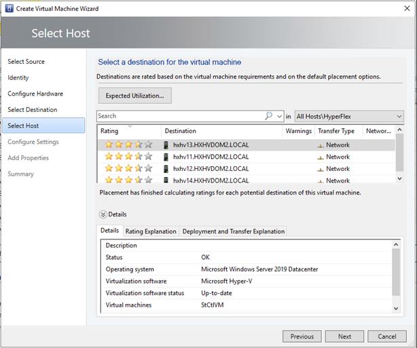The height and width of the screenshot is (348, 417).
Task: Click the truncated Networ... column header
Action: click(x=378, y=131)
